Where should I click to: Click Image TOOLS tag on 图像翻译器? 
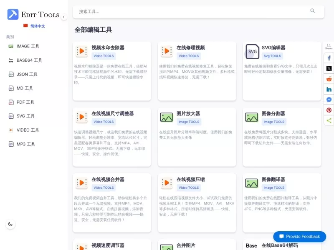coord(274,188)
